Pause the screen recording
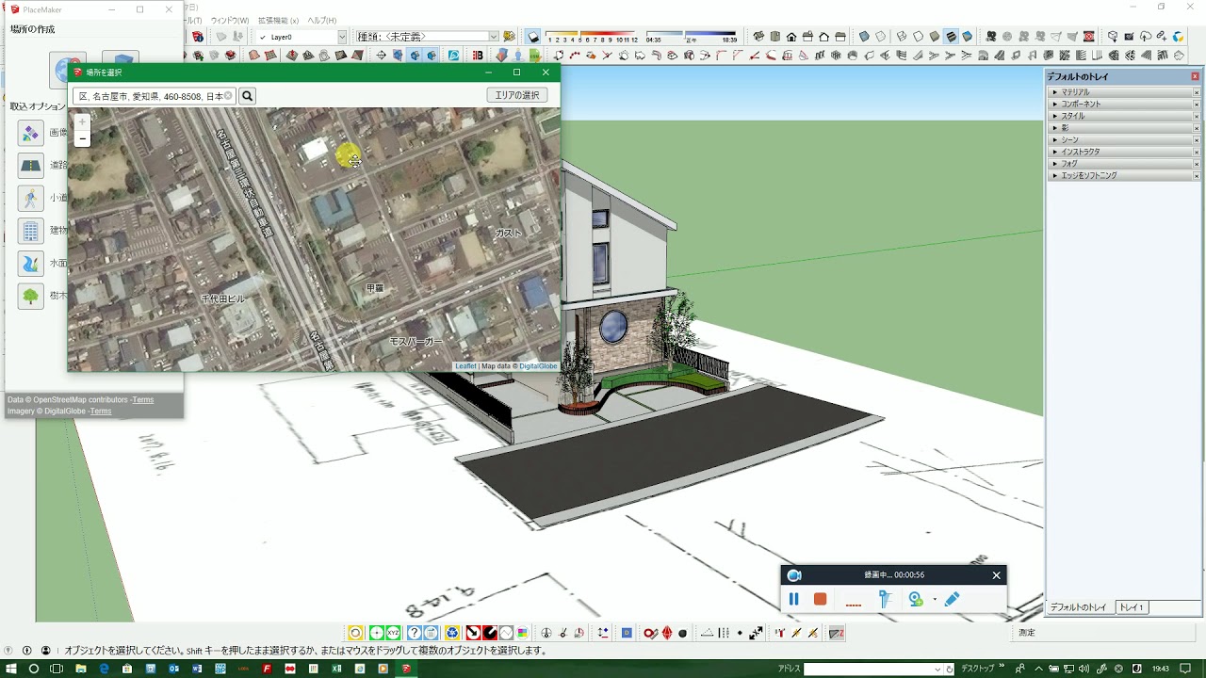Viewport: 1206px width, 678px height. point(793,599)
